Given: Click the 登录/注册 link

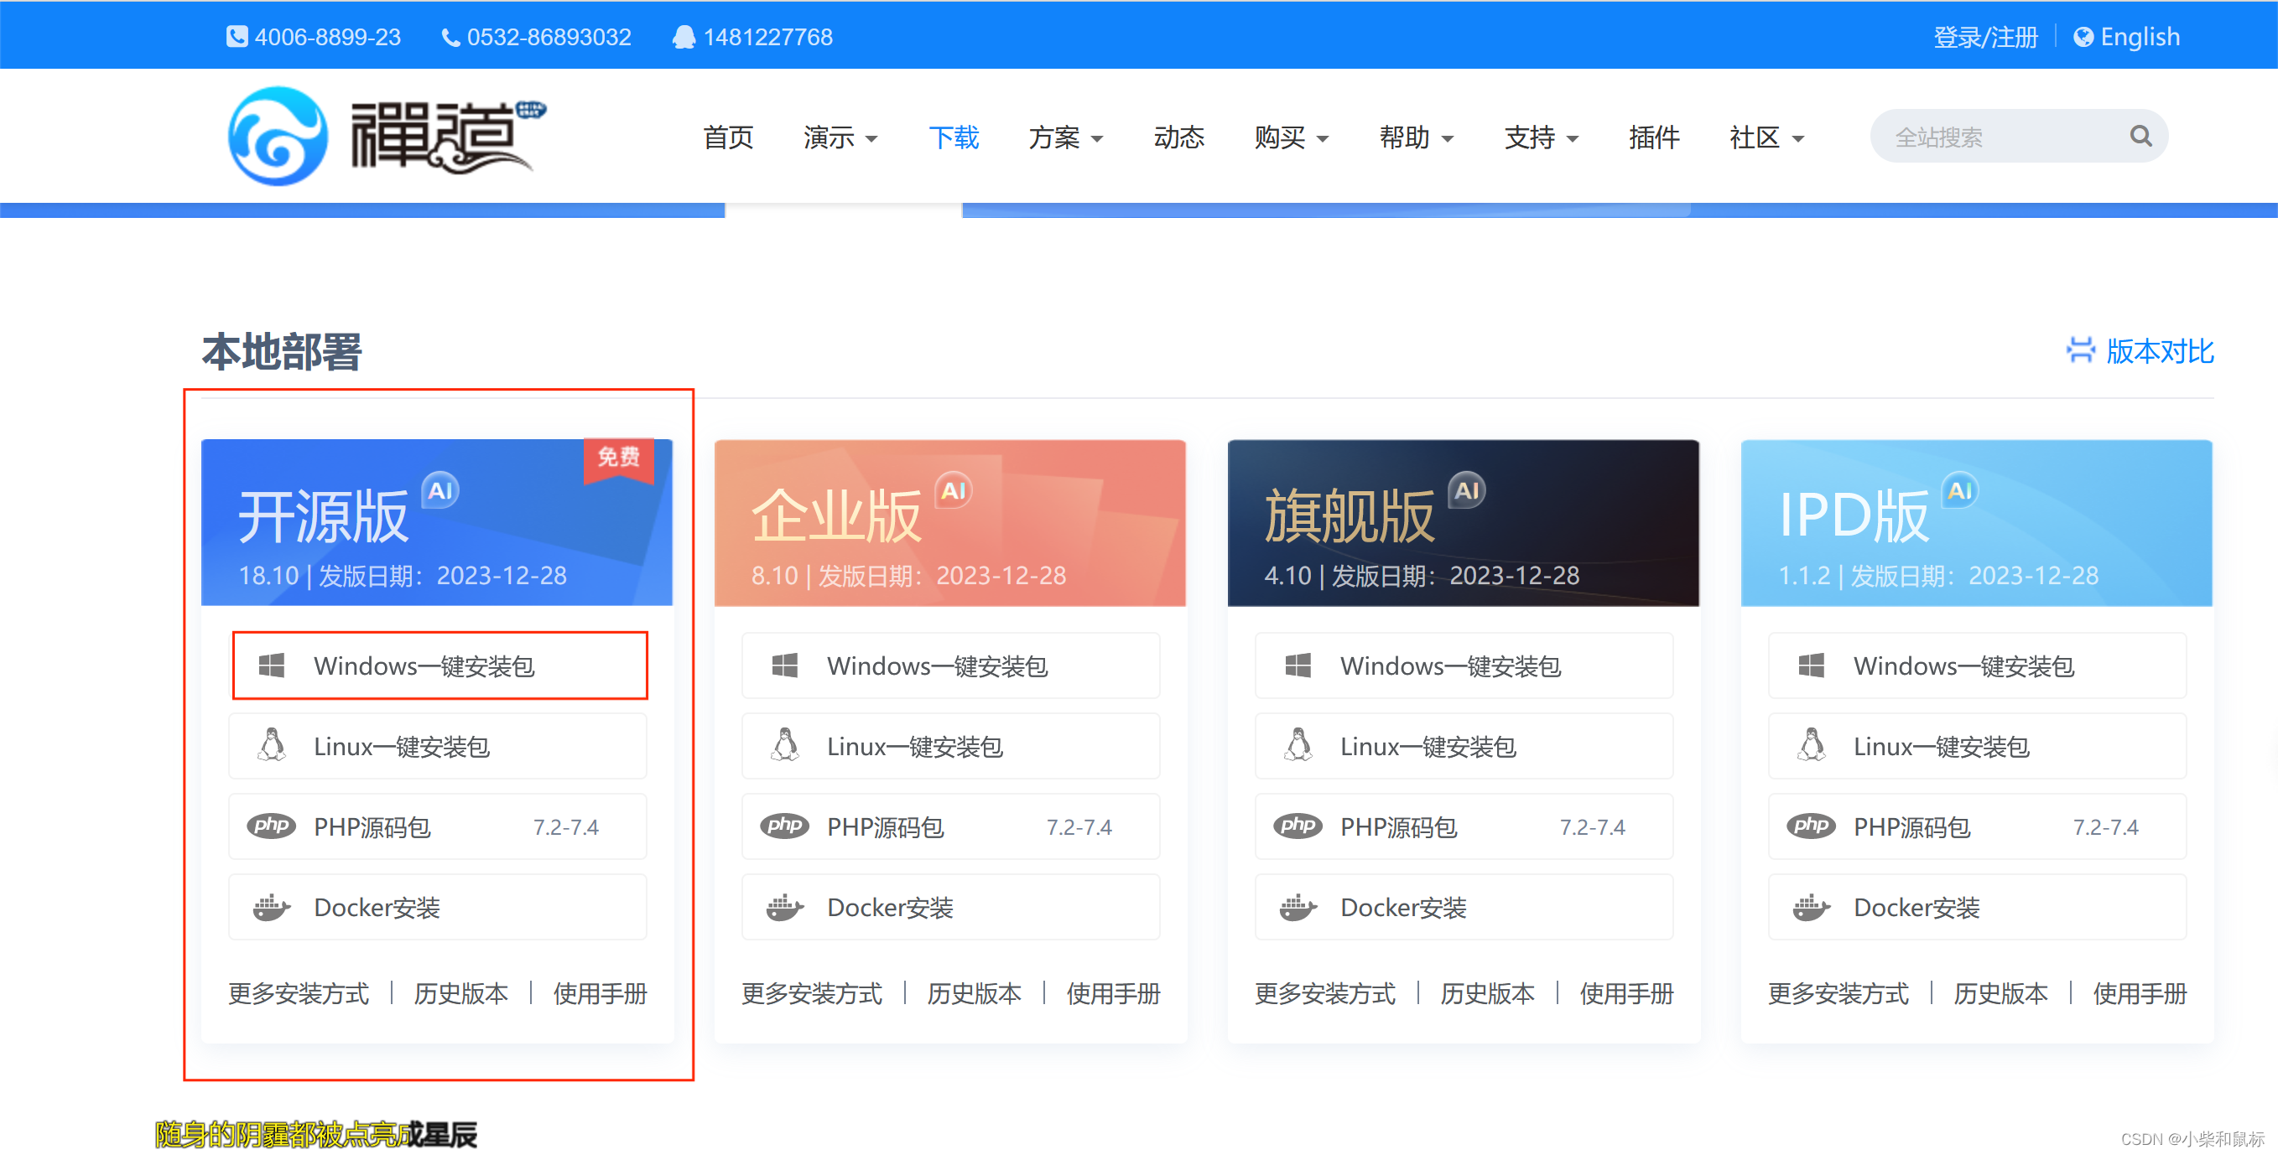Looking at the screenshot, I should (1984, 37).
